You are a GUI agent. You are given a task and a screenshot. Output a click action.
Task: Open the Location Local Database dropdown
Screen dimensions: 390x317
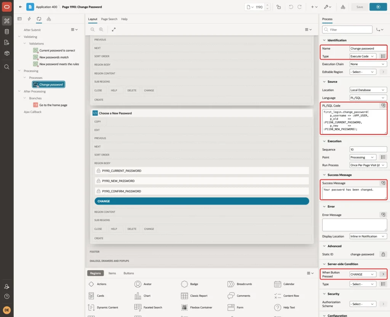point(368,90)
